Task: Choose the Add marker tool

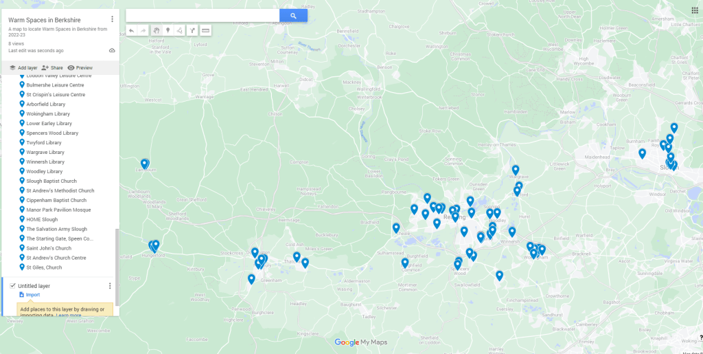Action: (x=168, y=30)
